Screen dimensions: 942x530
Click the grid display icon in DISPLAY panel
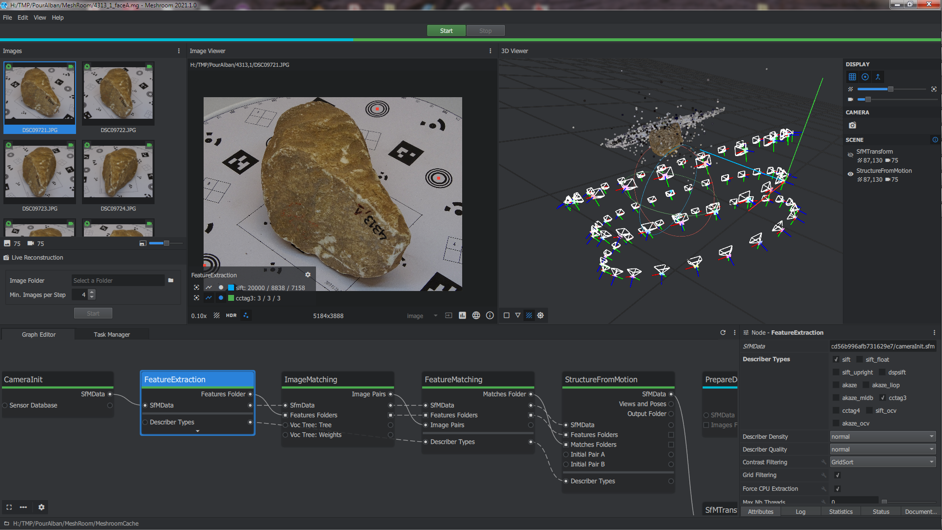pyautogui.click(x=852, y=77)
